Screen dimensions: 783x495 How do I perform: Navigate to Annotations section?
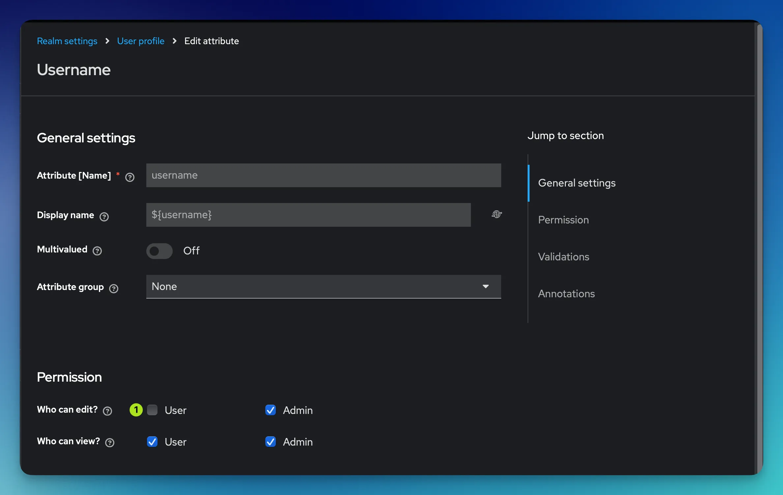click(566, 293)
